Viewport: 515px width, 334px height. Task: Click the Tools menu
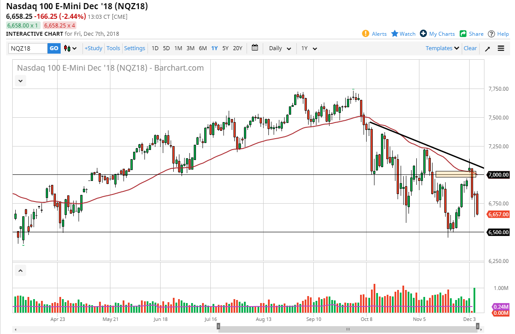113,48
